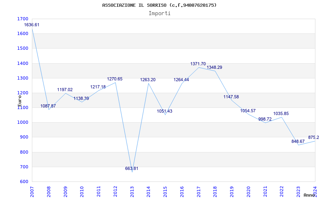This screenshot has width=319, height=199.
Task: Select the 1636.61 data label
Action: click(32, 25)
